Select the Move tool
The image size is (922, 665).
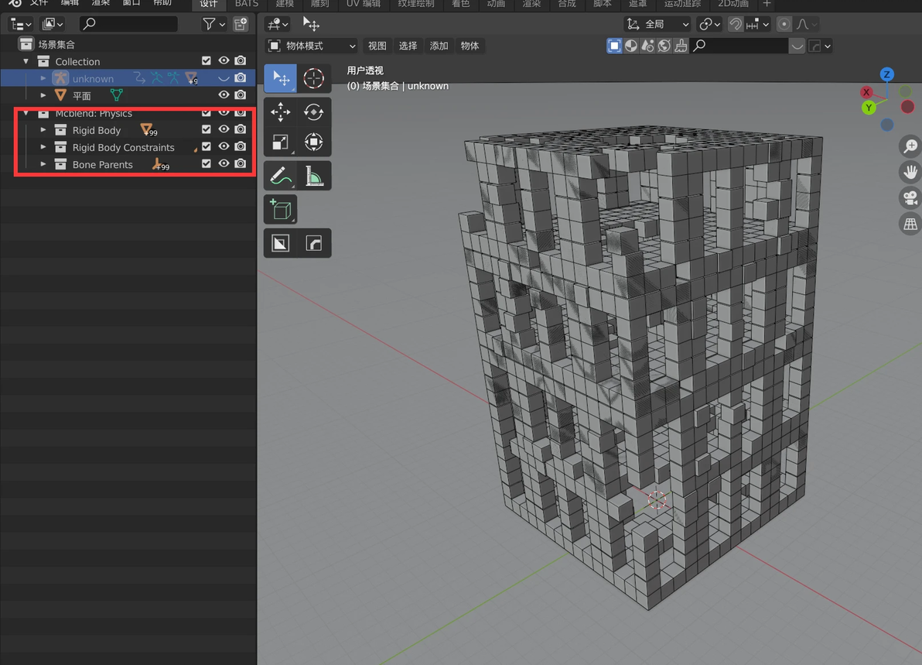[280, 112]
